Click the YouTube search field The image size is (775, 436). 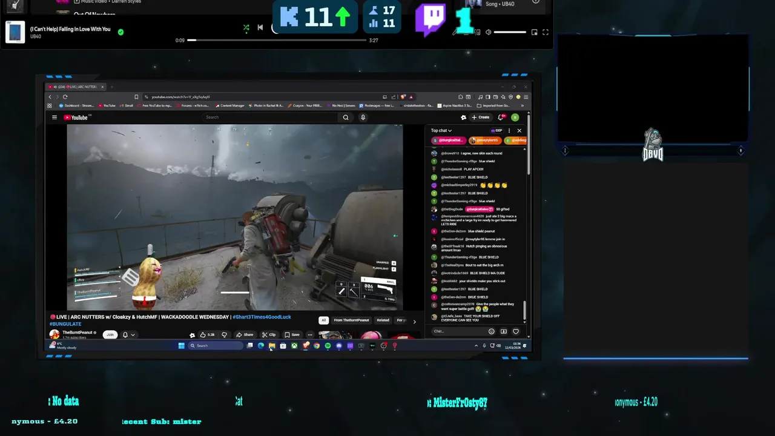[x=271, y=117]
